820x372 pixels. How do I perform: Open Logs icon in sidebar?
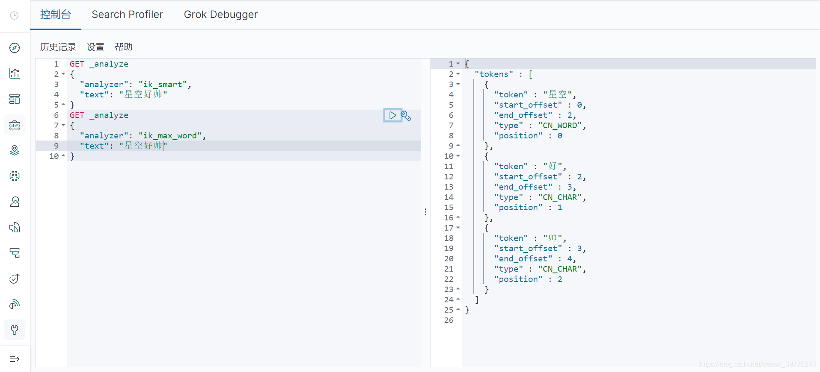pos(15,227)
